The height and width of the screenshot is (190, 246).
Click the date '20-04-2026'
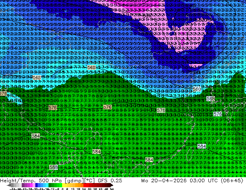(169, 181)
